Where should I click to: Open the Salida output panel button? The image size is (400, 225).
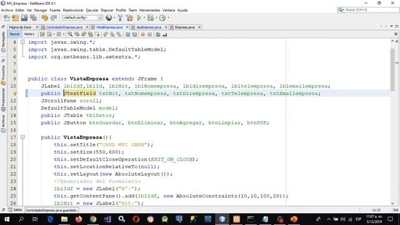15,210
